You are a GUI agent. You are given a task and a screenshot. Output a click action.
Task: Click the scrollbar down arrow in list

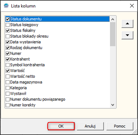pos(113,105)
